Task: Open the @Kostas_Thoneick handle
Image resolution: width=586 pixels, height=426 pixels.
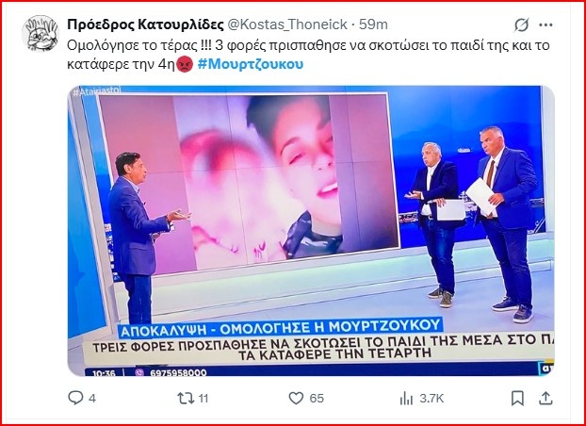Action: (x=287, y=25)
